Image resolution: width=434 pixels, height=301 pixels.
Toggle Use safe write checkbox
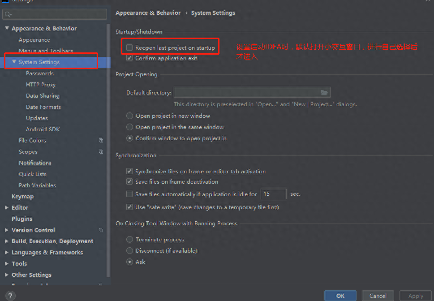point(129,207)
